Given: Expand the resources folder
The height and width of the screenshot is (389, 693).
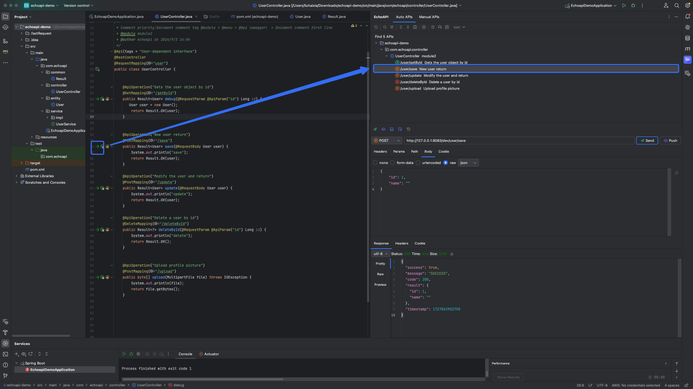Looking at the screenshot, I should pos(32,137).
